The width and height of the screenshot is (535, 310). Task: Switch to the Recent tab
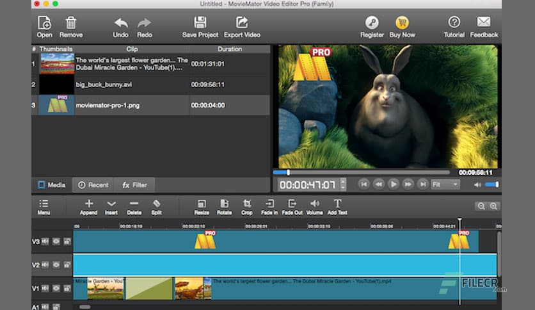pos(93,185)
